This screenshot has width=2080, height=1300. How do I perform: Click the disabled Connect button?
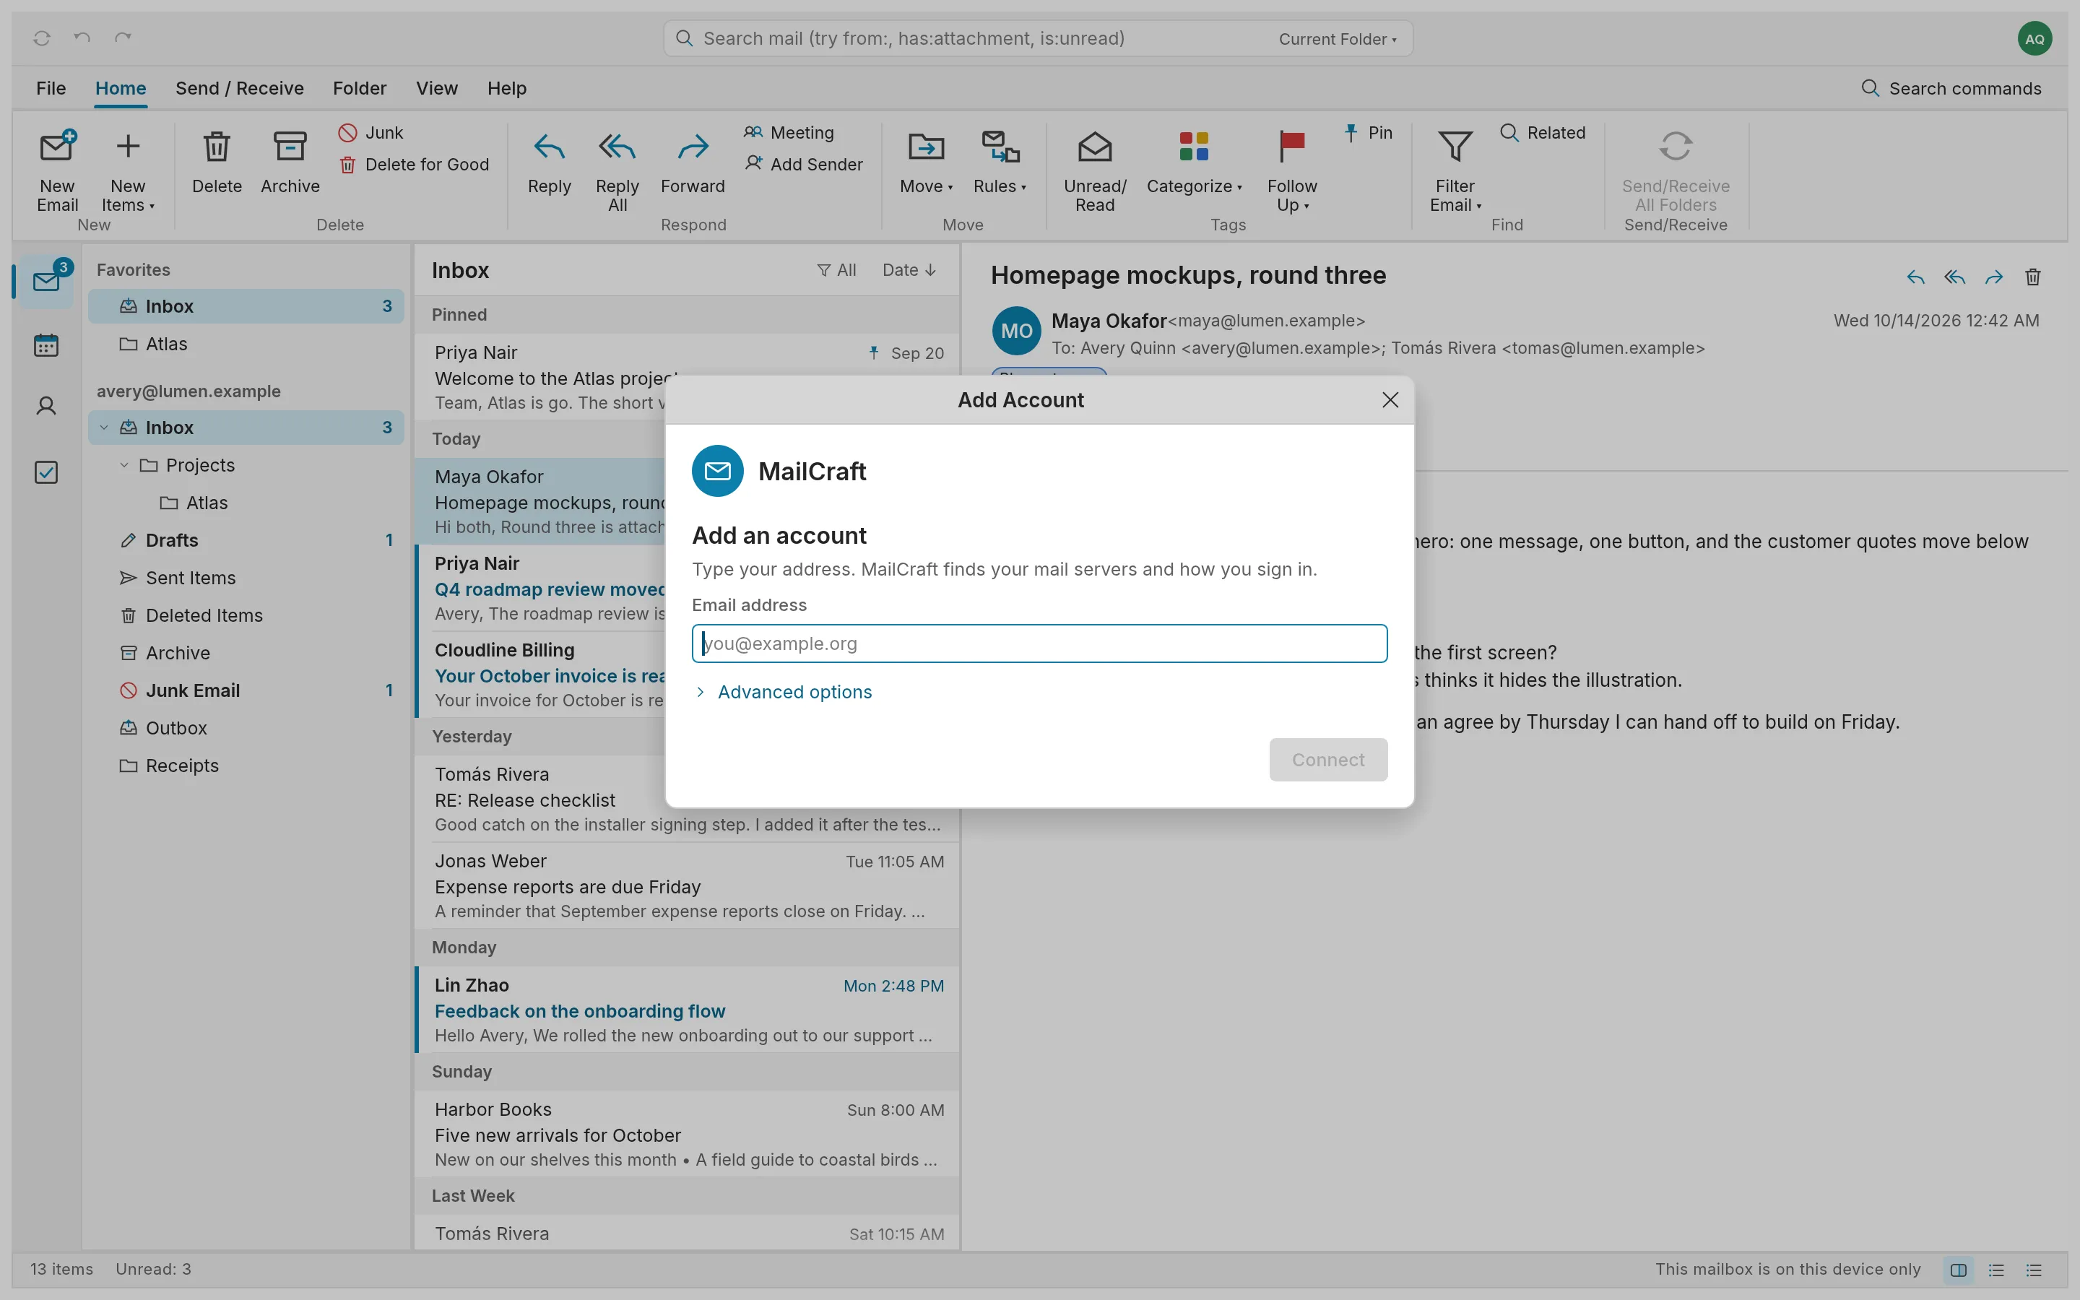[x=1328, y=760]
